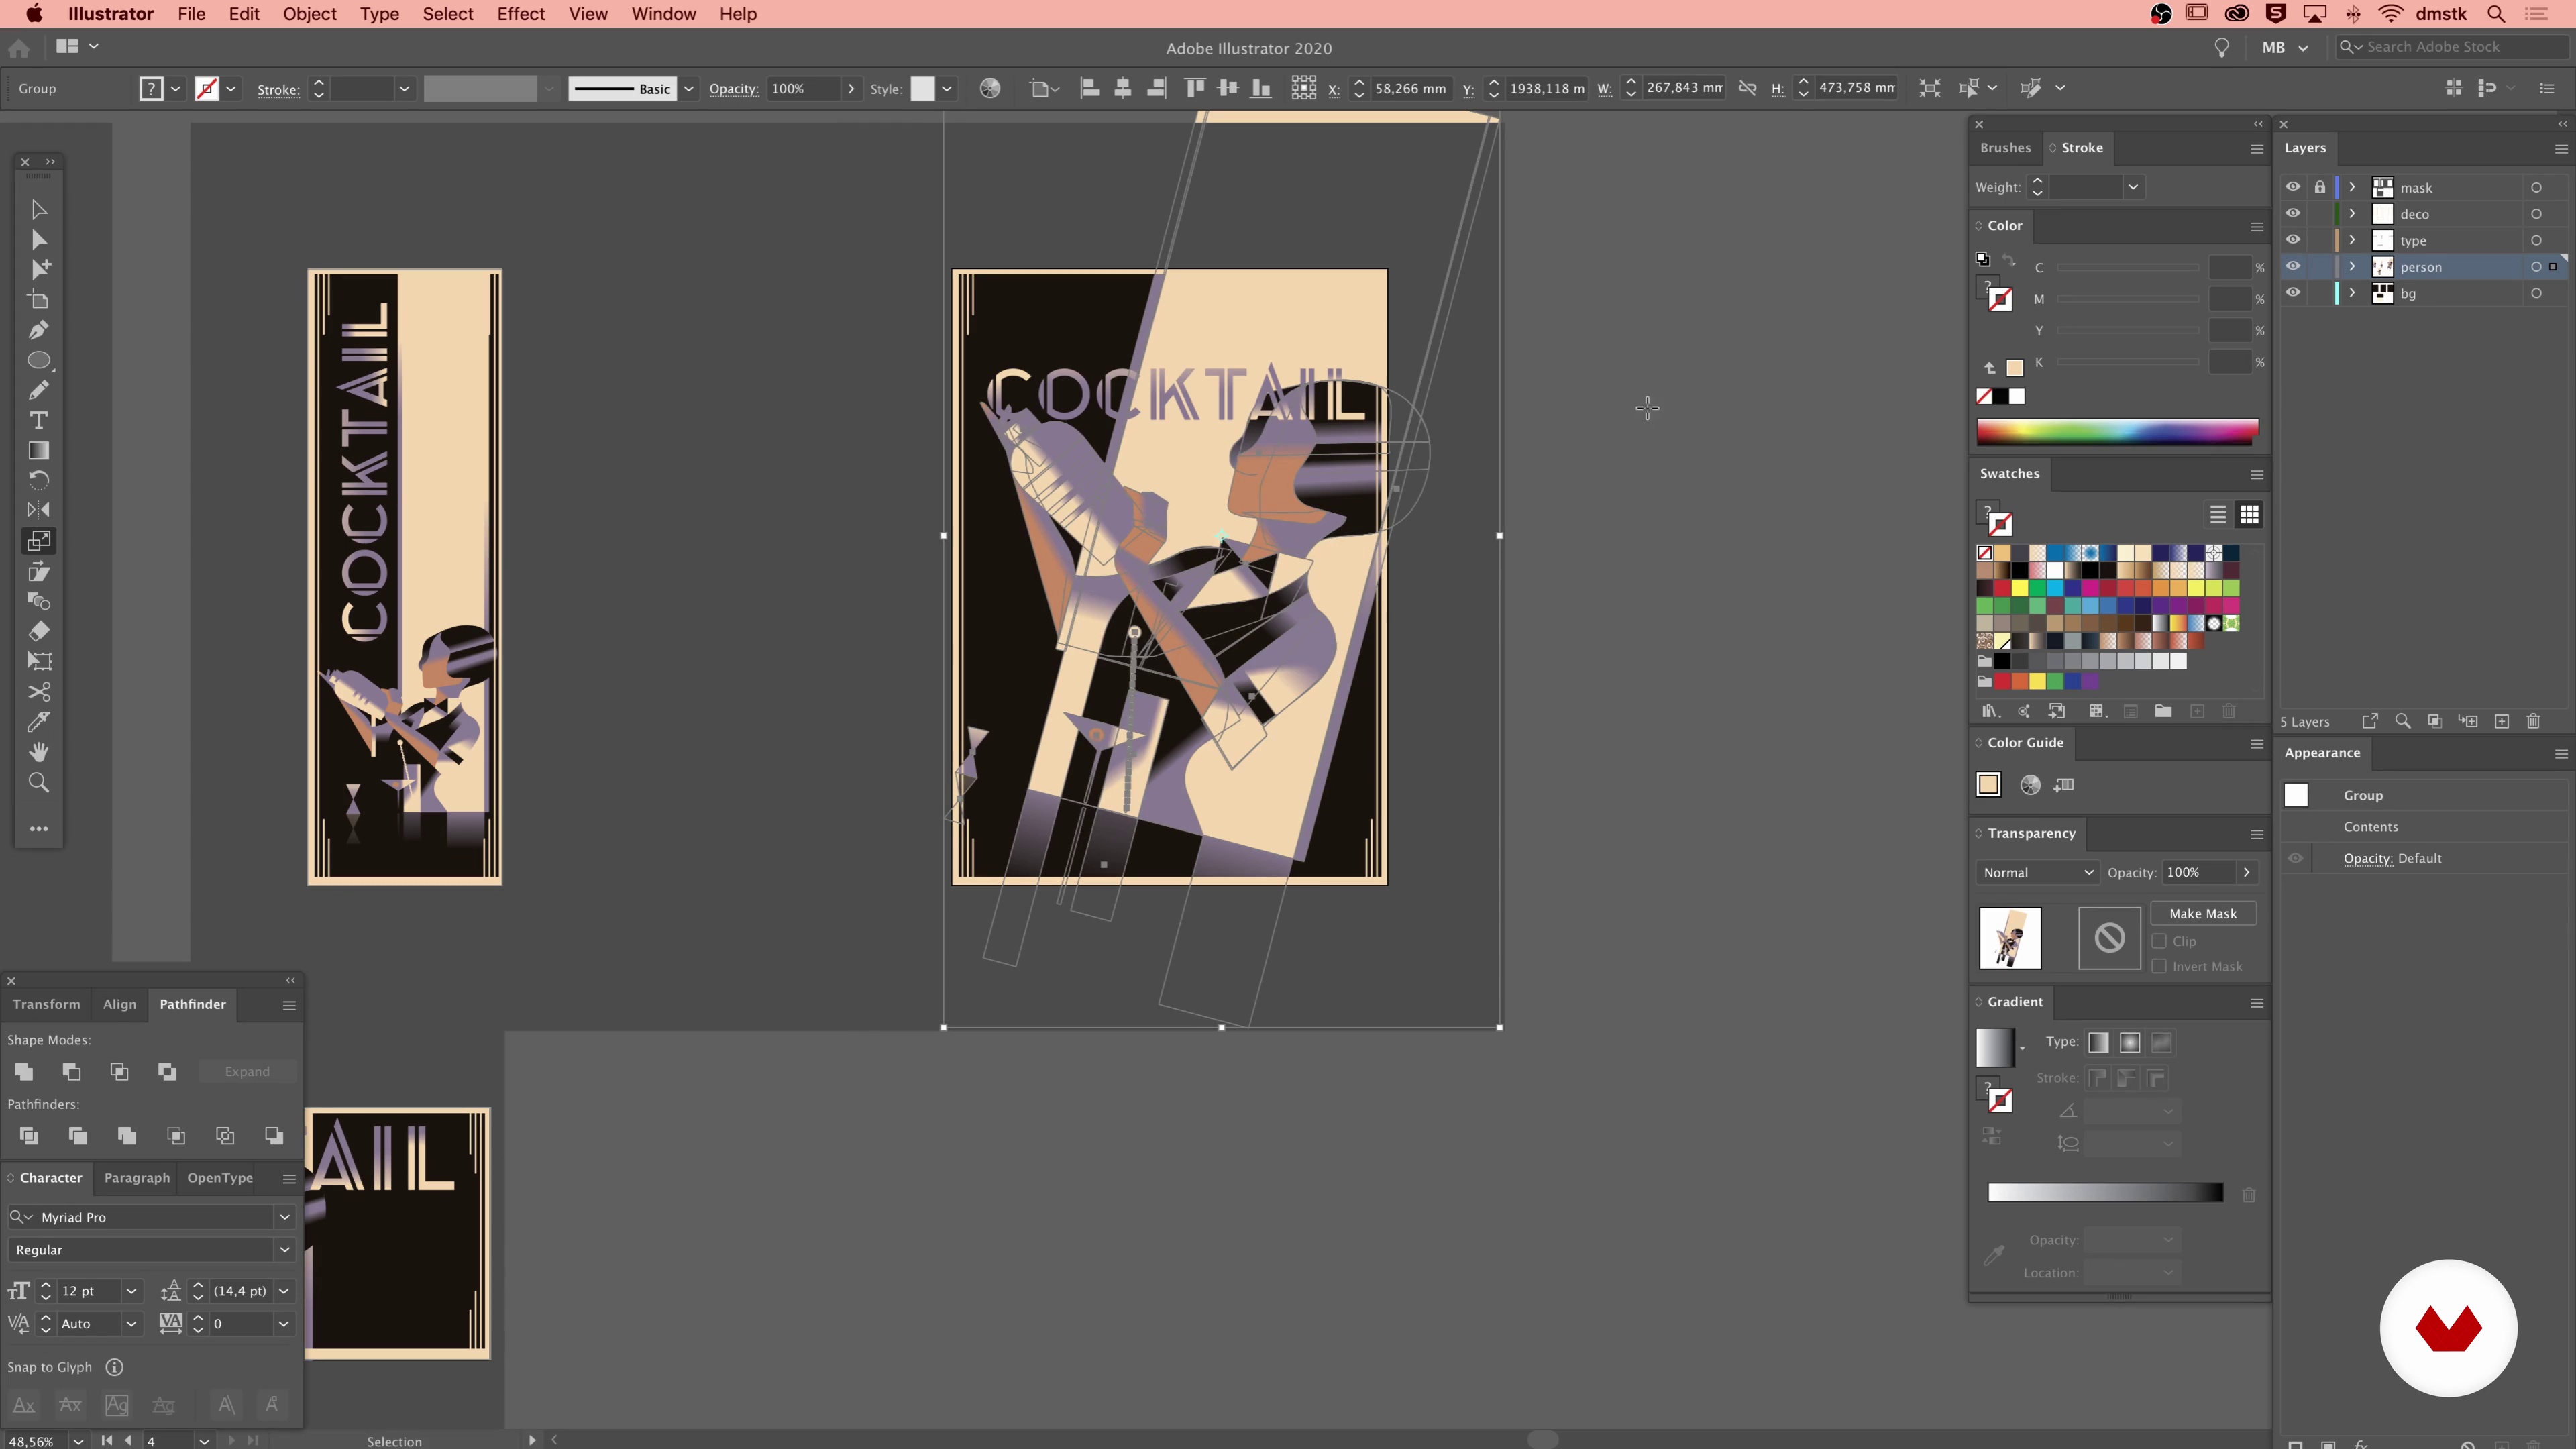Click the Expand button in Pathfinder
The image size is (2576, 1449).
click(x=247, y=1071)
